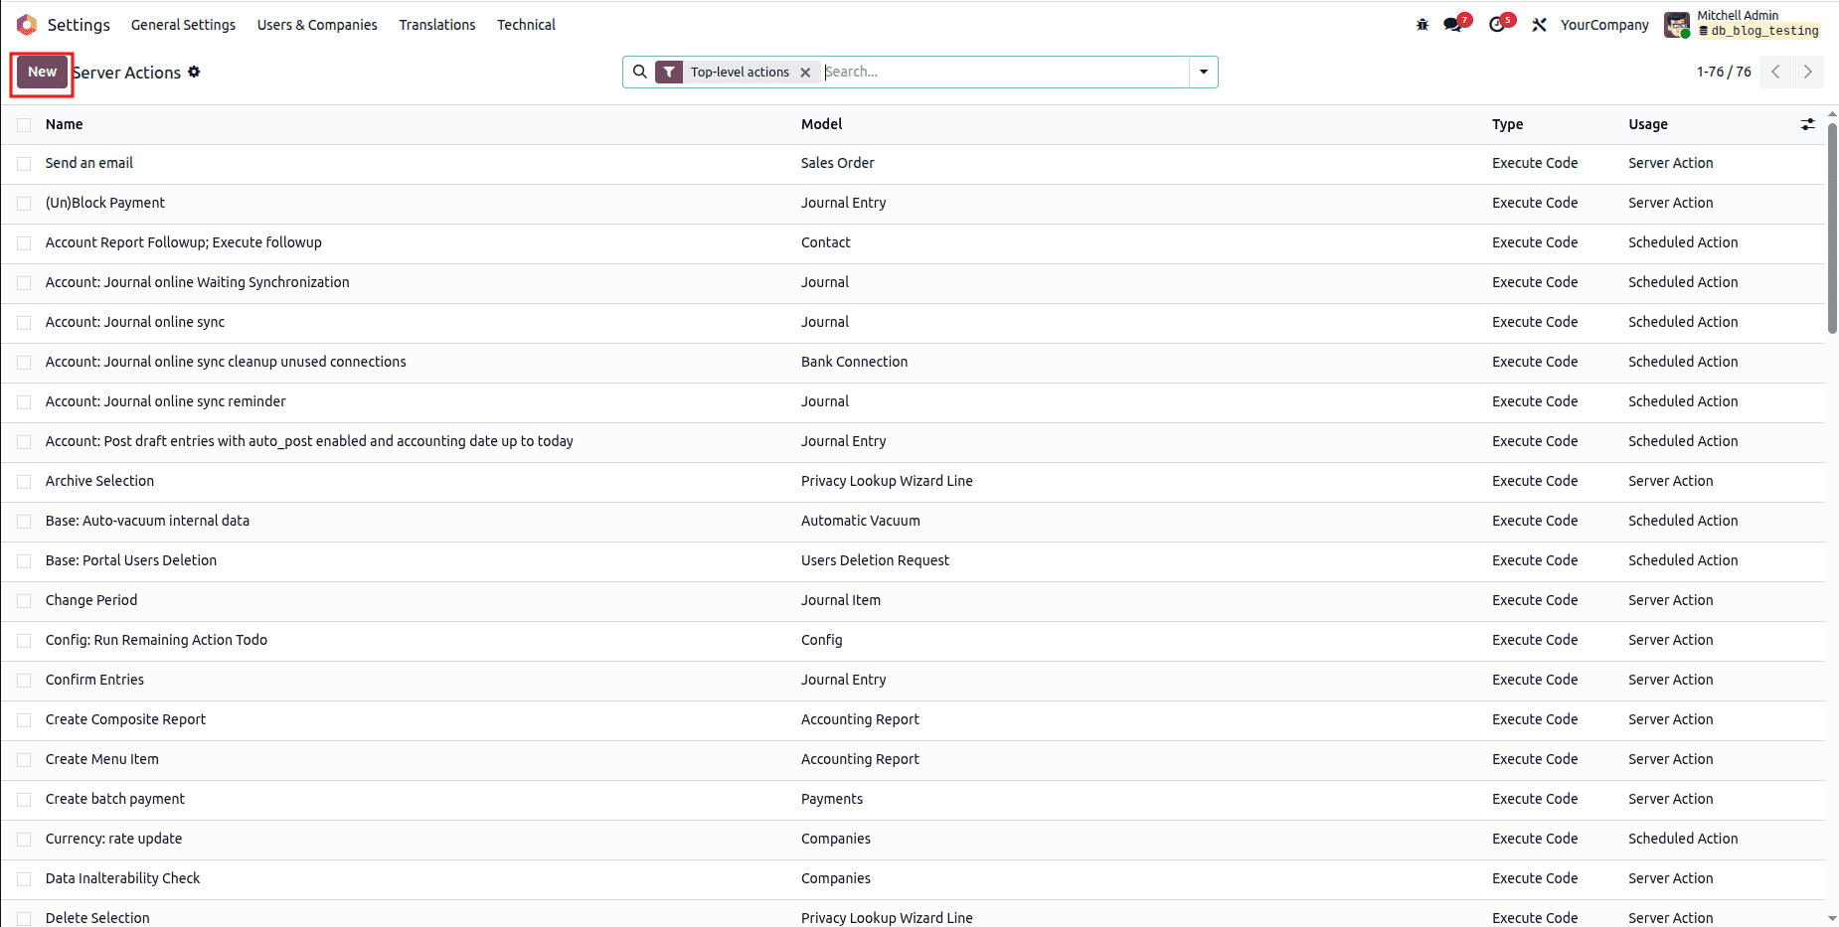Expand the search options dropdown arrow
The image size is (1839, 927).
click(x=1203, y=72)
